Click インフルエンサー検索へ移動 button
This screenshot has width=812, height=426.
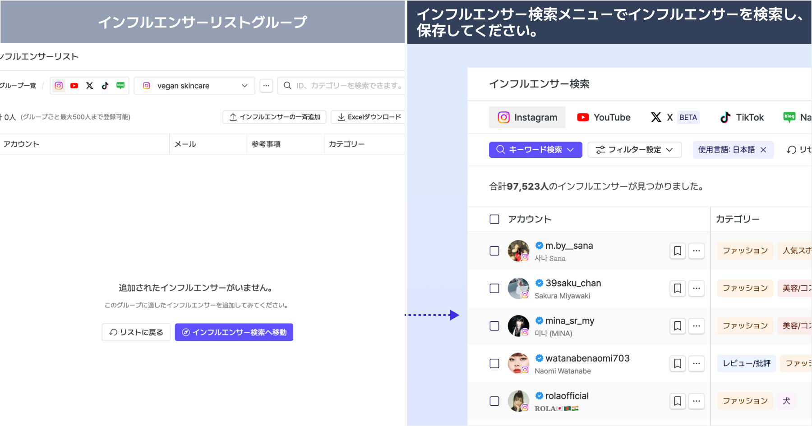coord(234,332)
